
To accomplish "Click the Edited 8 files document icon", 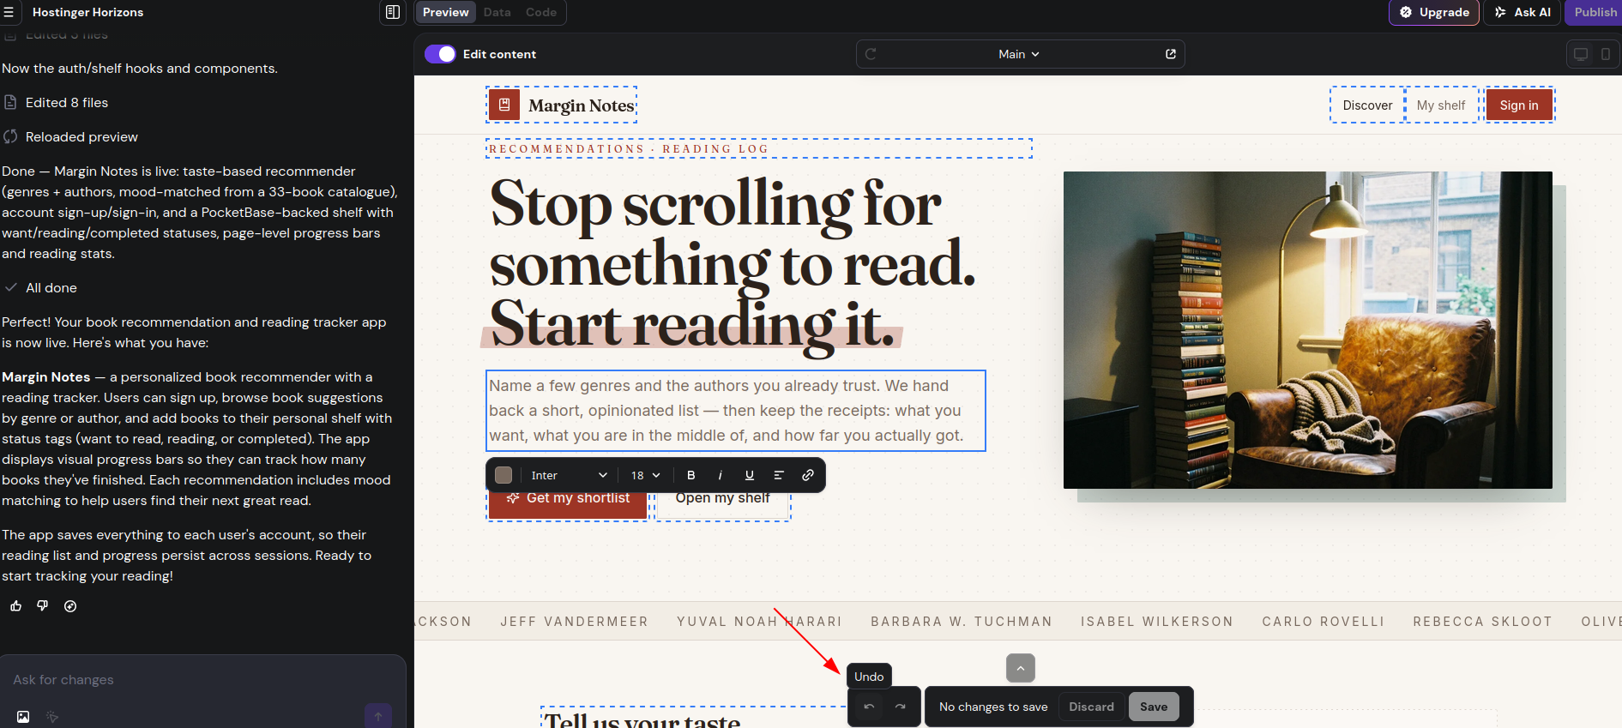I will [x=10, y=102].
